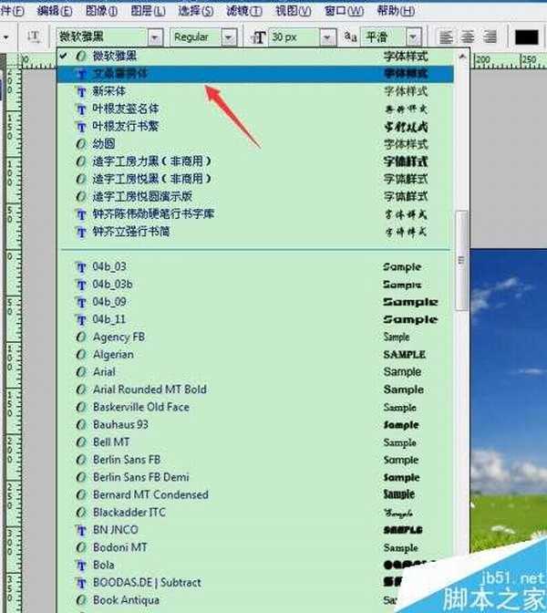
Task: Click the font size T icon
Action: (258, 37)
